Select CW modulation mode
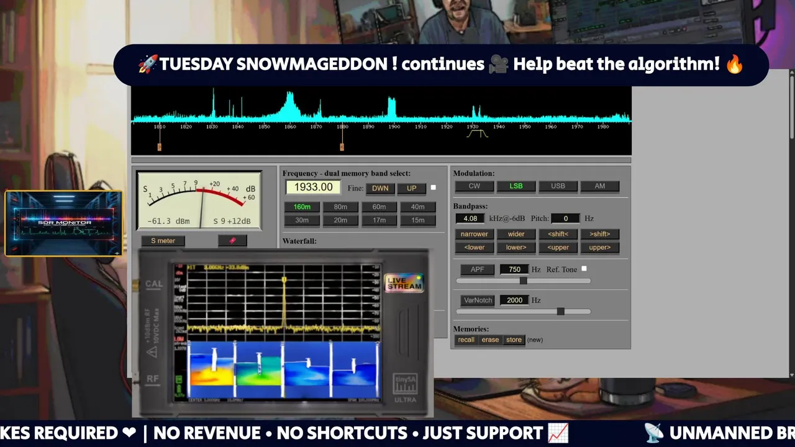Screen dimensions: 795x447 click(474, 186)
